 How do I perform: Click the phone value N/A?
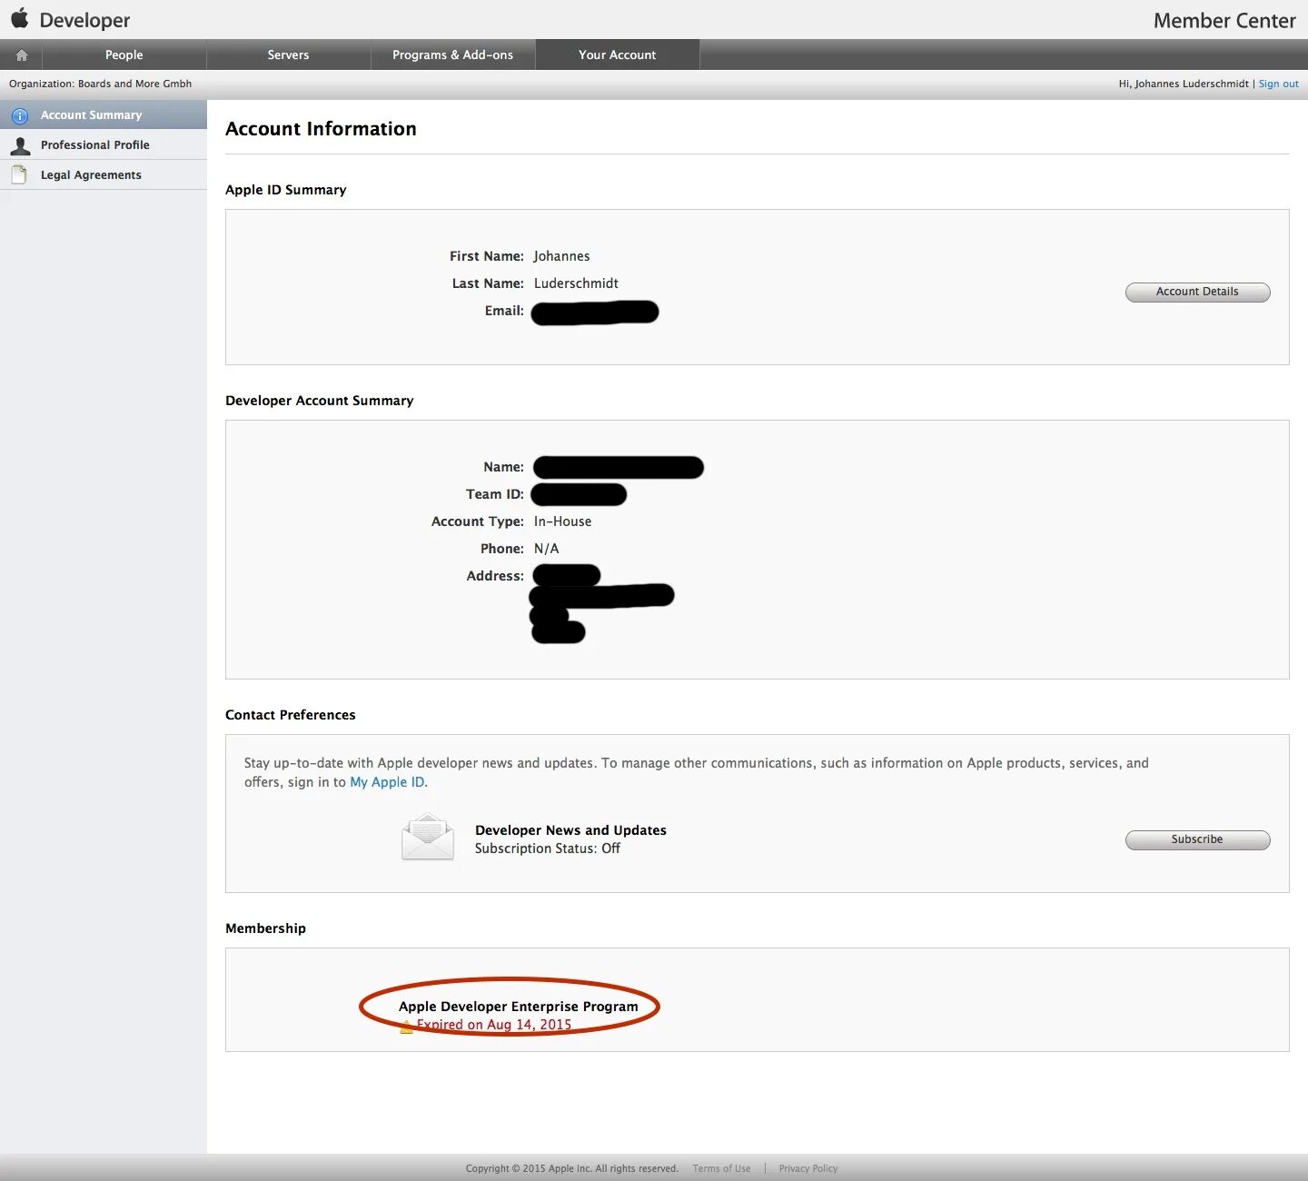pyautogui.click(x=547, y=549)
